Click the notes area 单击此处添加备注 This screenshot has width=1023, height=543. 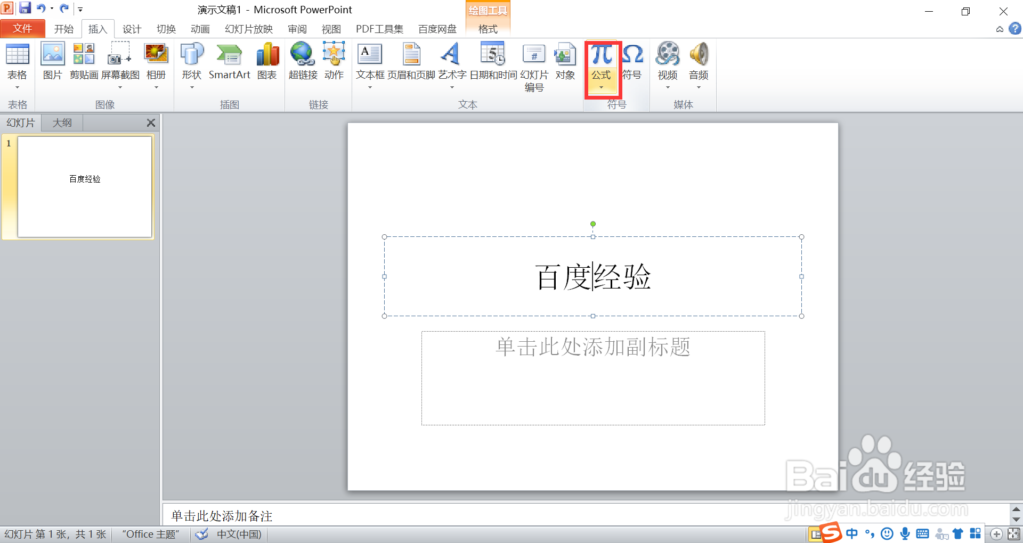coord(222,516)
